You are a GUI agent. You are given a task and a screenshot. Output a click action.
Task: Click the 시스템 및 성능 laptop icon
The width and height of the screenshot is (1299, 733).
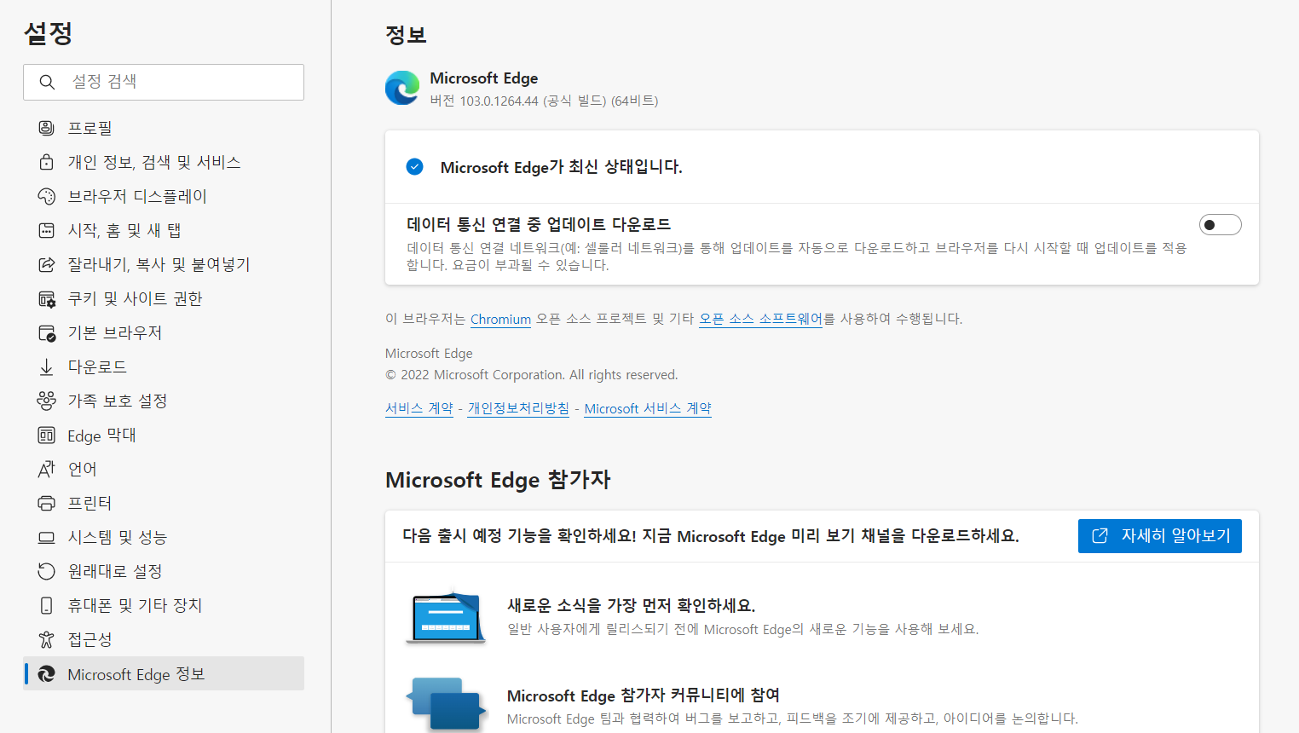pyautogui.click(x=46, y=537)
